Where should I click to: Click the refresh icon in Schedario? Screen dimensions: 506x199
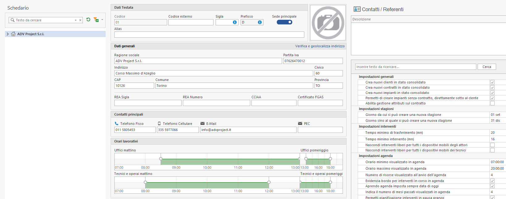pyautogui.click(x=88, y=20)
